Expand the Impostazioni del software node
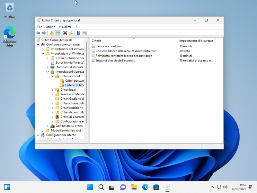This screenshot has width=257, height=193. pos(43,49)
